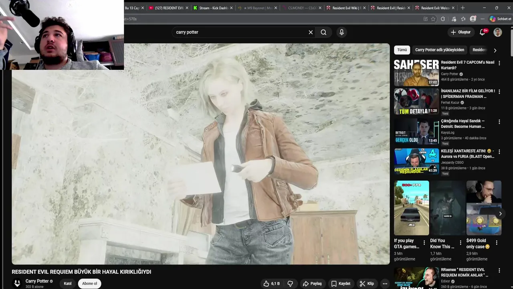This screenshot has width=513, height=289.
Task: Open browser extensions puzzle icon
Action: coord(443,19)
